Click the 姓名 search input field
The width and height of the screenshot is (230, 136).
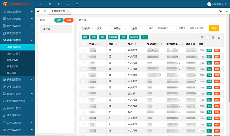point(165,28)
